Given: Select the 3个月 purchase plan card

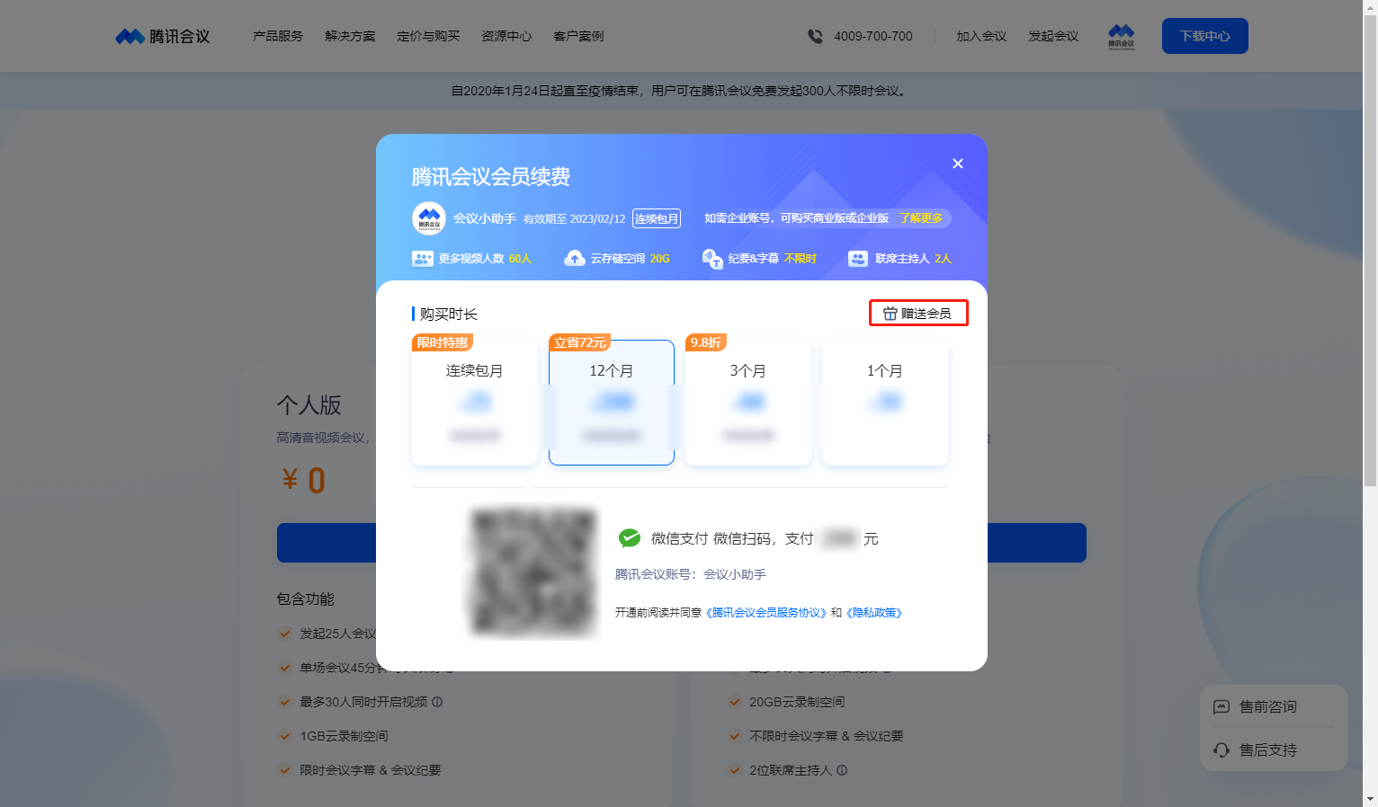Looking at the screenshot, I should [748, 403].
